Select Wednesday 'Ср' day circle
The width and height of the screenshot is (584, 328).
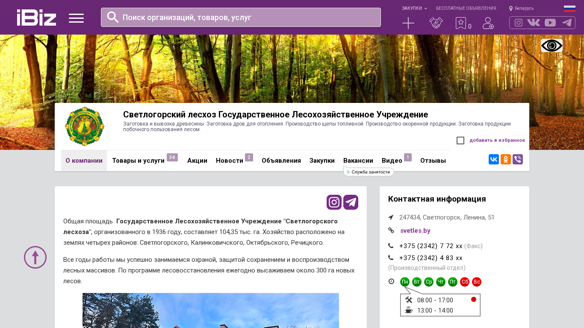(x=429, y=282)
